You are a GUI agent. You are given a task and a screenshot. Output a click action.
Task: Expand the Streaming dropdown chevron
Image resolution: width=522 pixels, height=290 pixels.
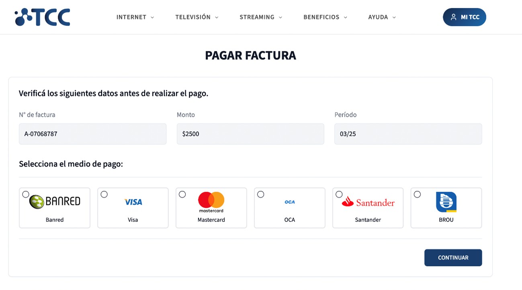[x=280, y=18]
